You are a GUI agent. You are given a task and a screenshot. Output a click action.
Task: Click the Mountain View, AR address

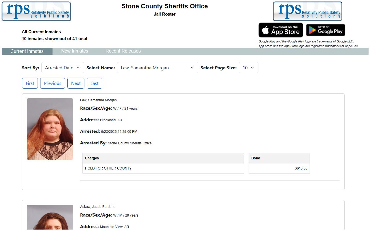pos(114,227)
